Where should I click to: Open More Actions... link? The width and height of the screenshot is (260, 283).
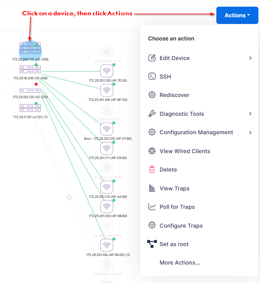tap(180, 263)
